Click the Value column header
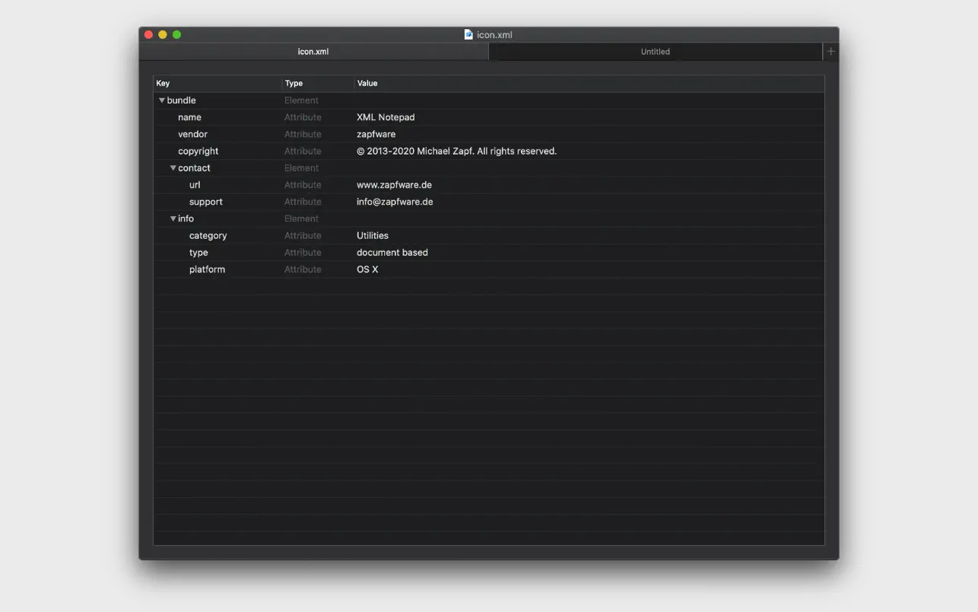978x612 pixels. [367, 83]
